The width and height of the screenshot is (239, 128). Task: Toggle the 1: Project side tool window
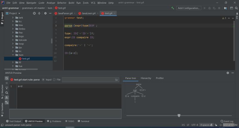tap(2, 18)
